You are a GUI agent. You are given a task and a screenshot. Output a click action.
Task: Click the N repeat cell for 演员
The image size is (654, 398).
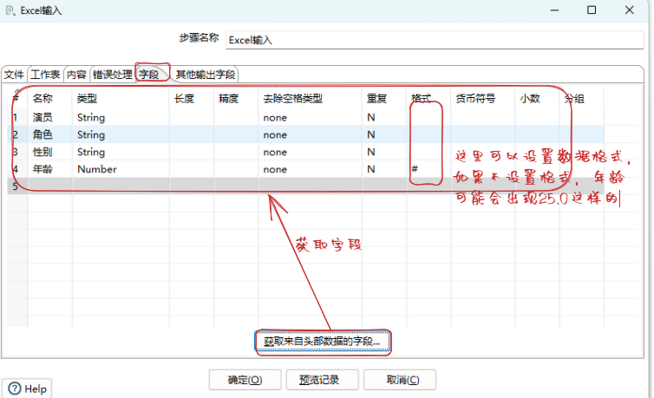coord(384,118)
